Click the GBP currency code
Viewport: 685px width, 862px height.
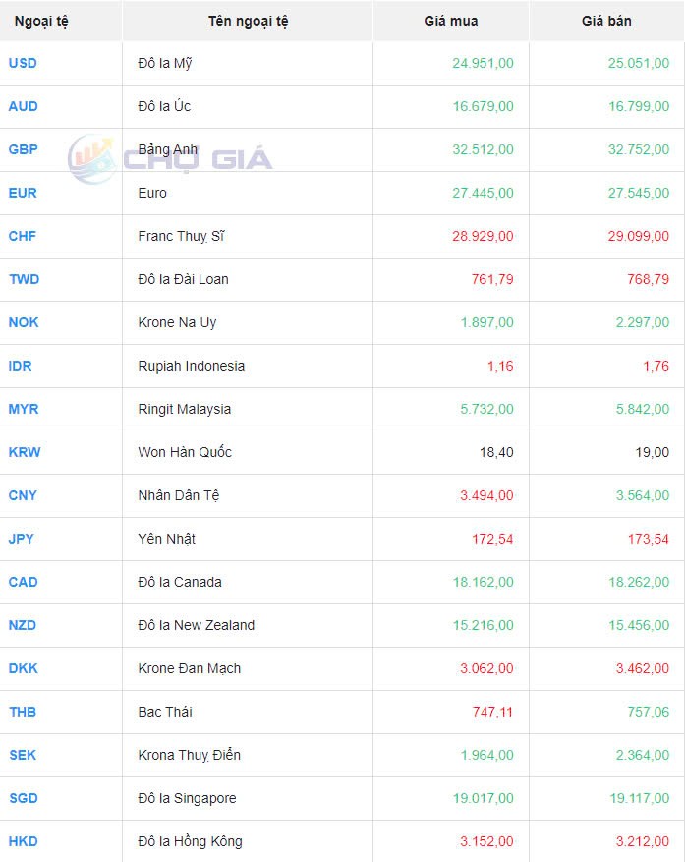pos(24,149)
